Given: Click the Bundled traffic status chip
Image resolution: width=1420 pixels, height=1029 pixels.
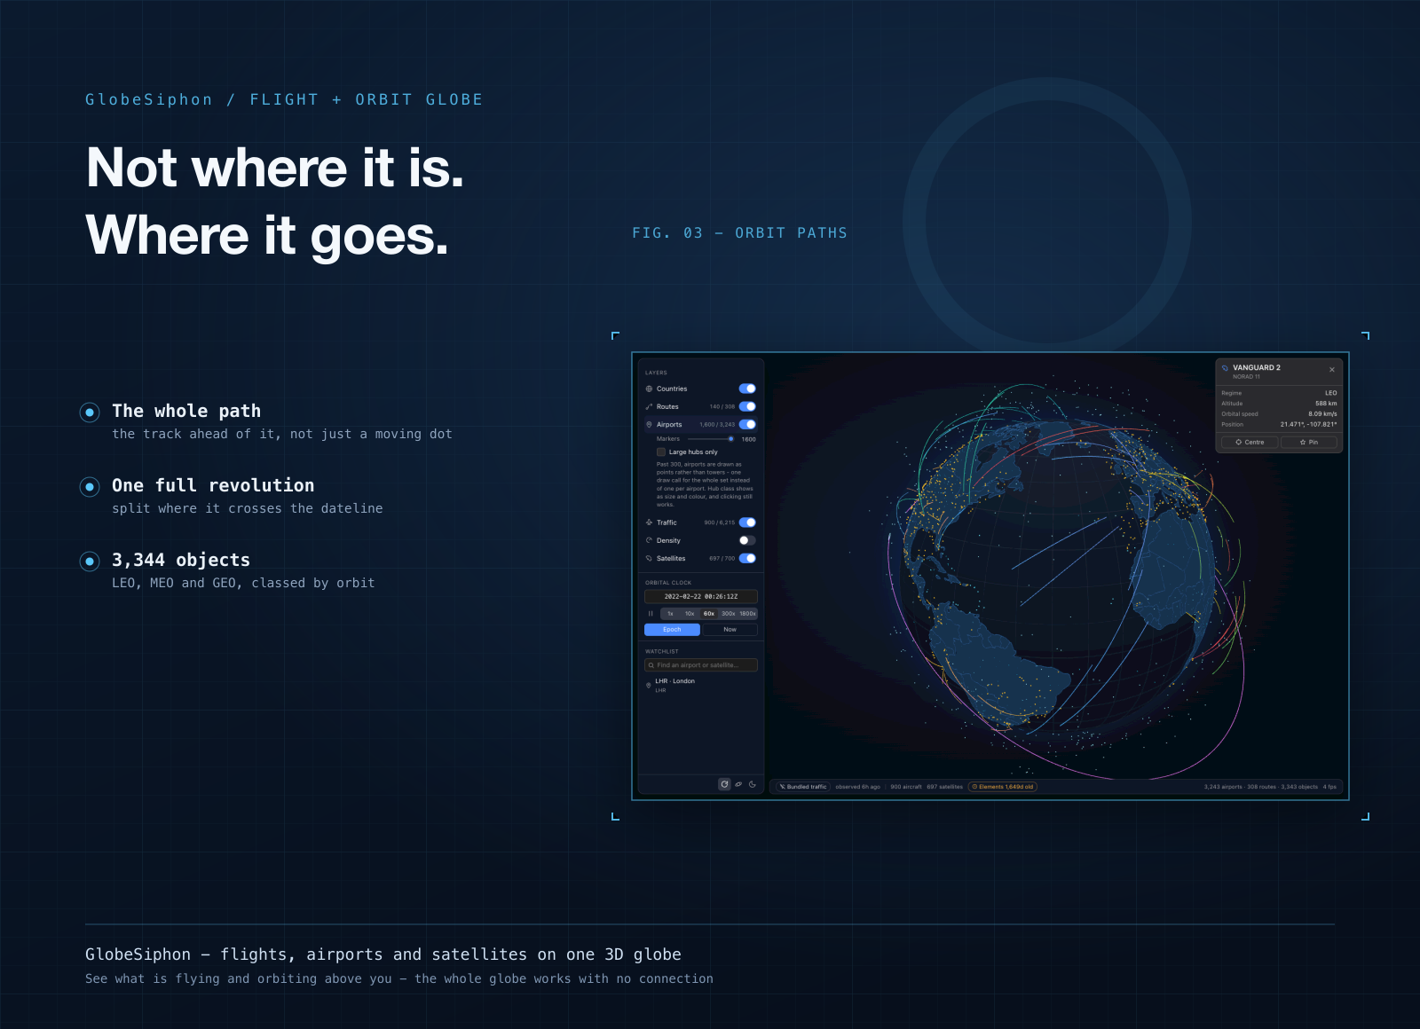Looking at the screenshot, I should (802, 787).
